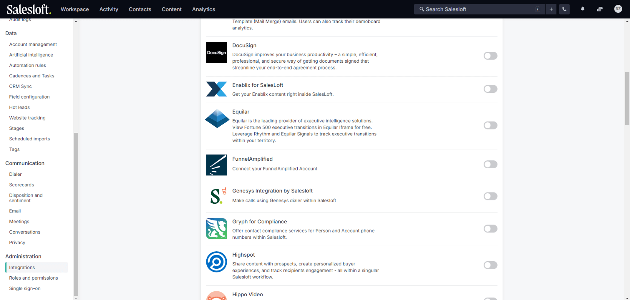Open the notifications bell icon
Image resolution: width=630 pixels, height=300 pixels.
point(582,9)
